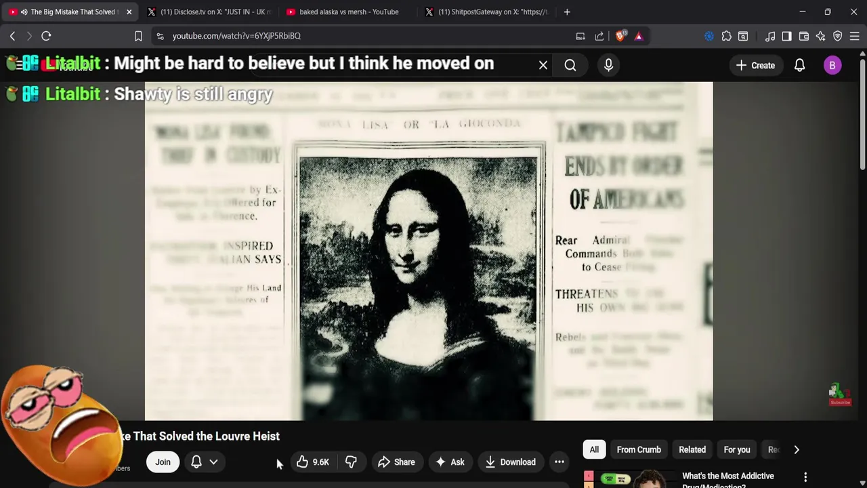Screen dimensions: 867x488
Task: Show more filter chips with arrow
Action: [x=797, y=449]
